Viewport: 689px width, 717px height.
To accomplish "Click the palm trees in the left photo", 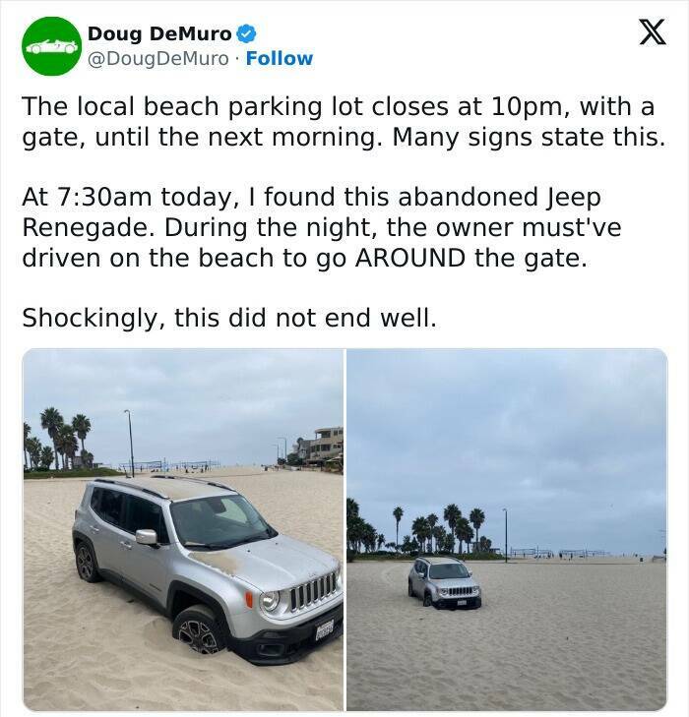I will tap(61, 438).
